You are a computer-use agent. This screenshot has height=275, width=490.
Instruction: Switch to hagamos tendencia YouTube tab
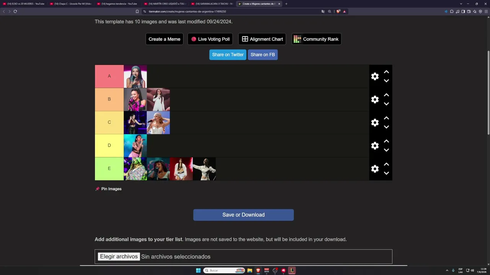(x=118, y=4)
